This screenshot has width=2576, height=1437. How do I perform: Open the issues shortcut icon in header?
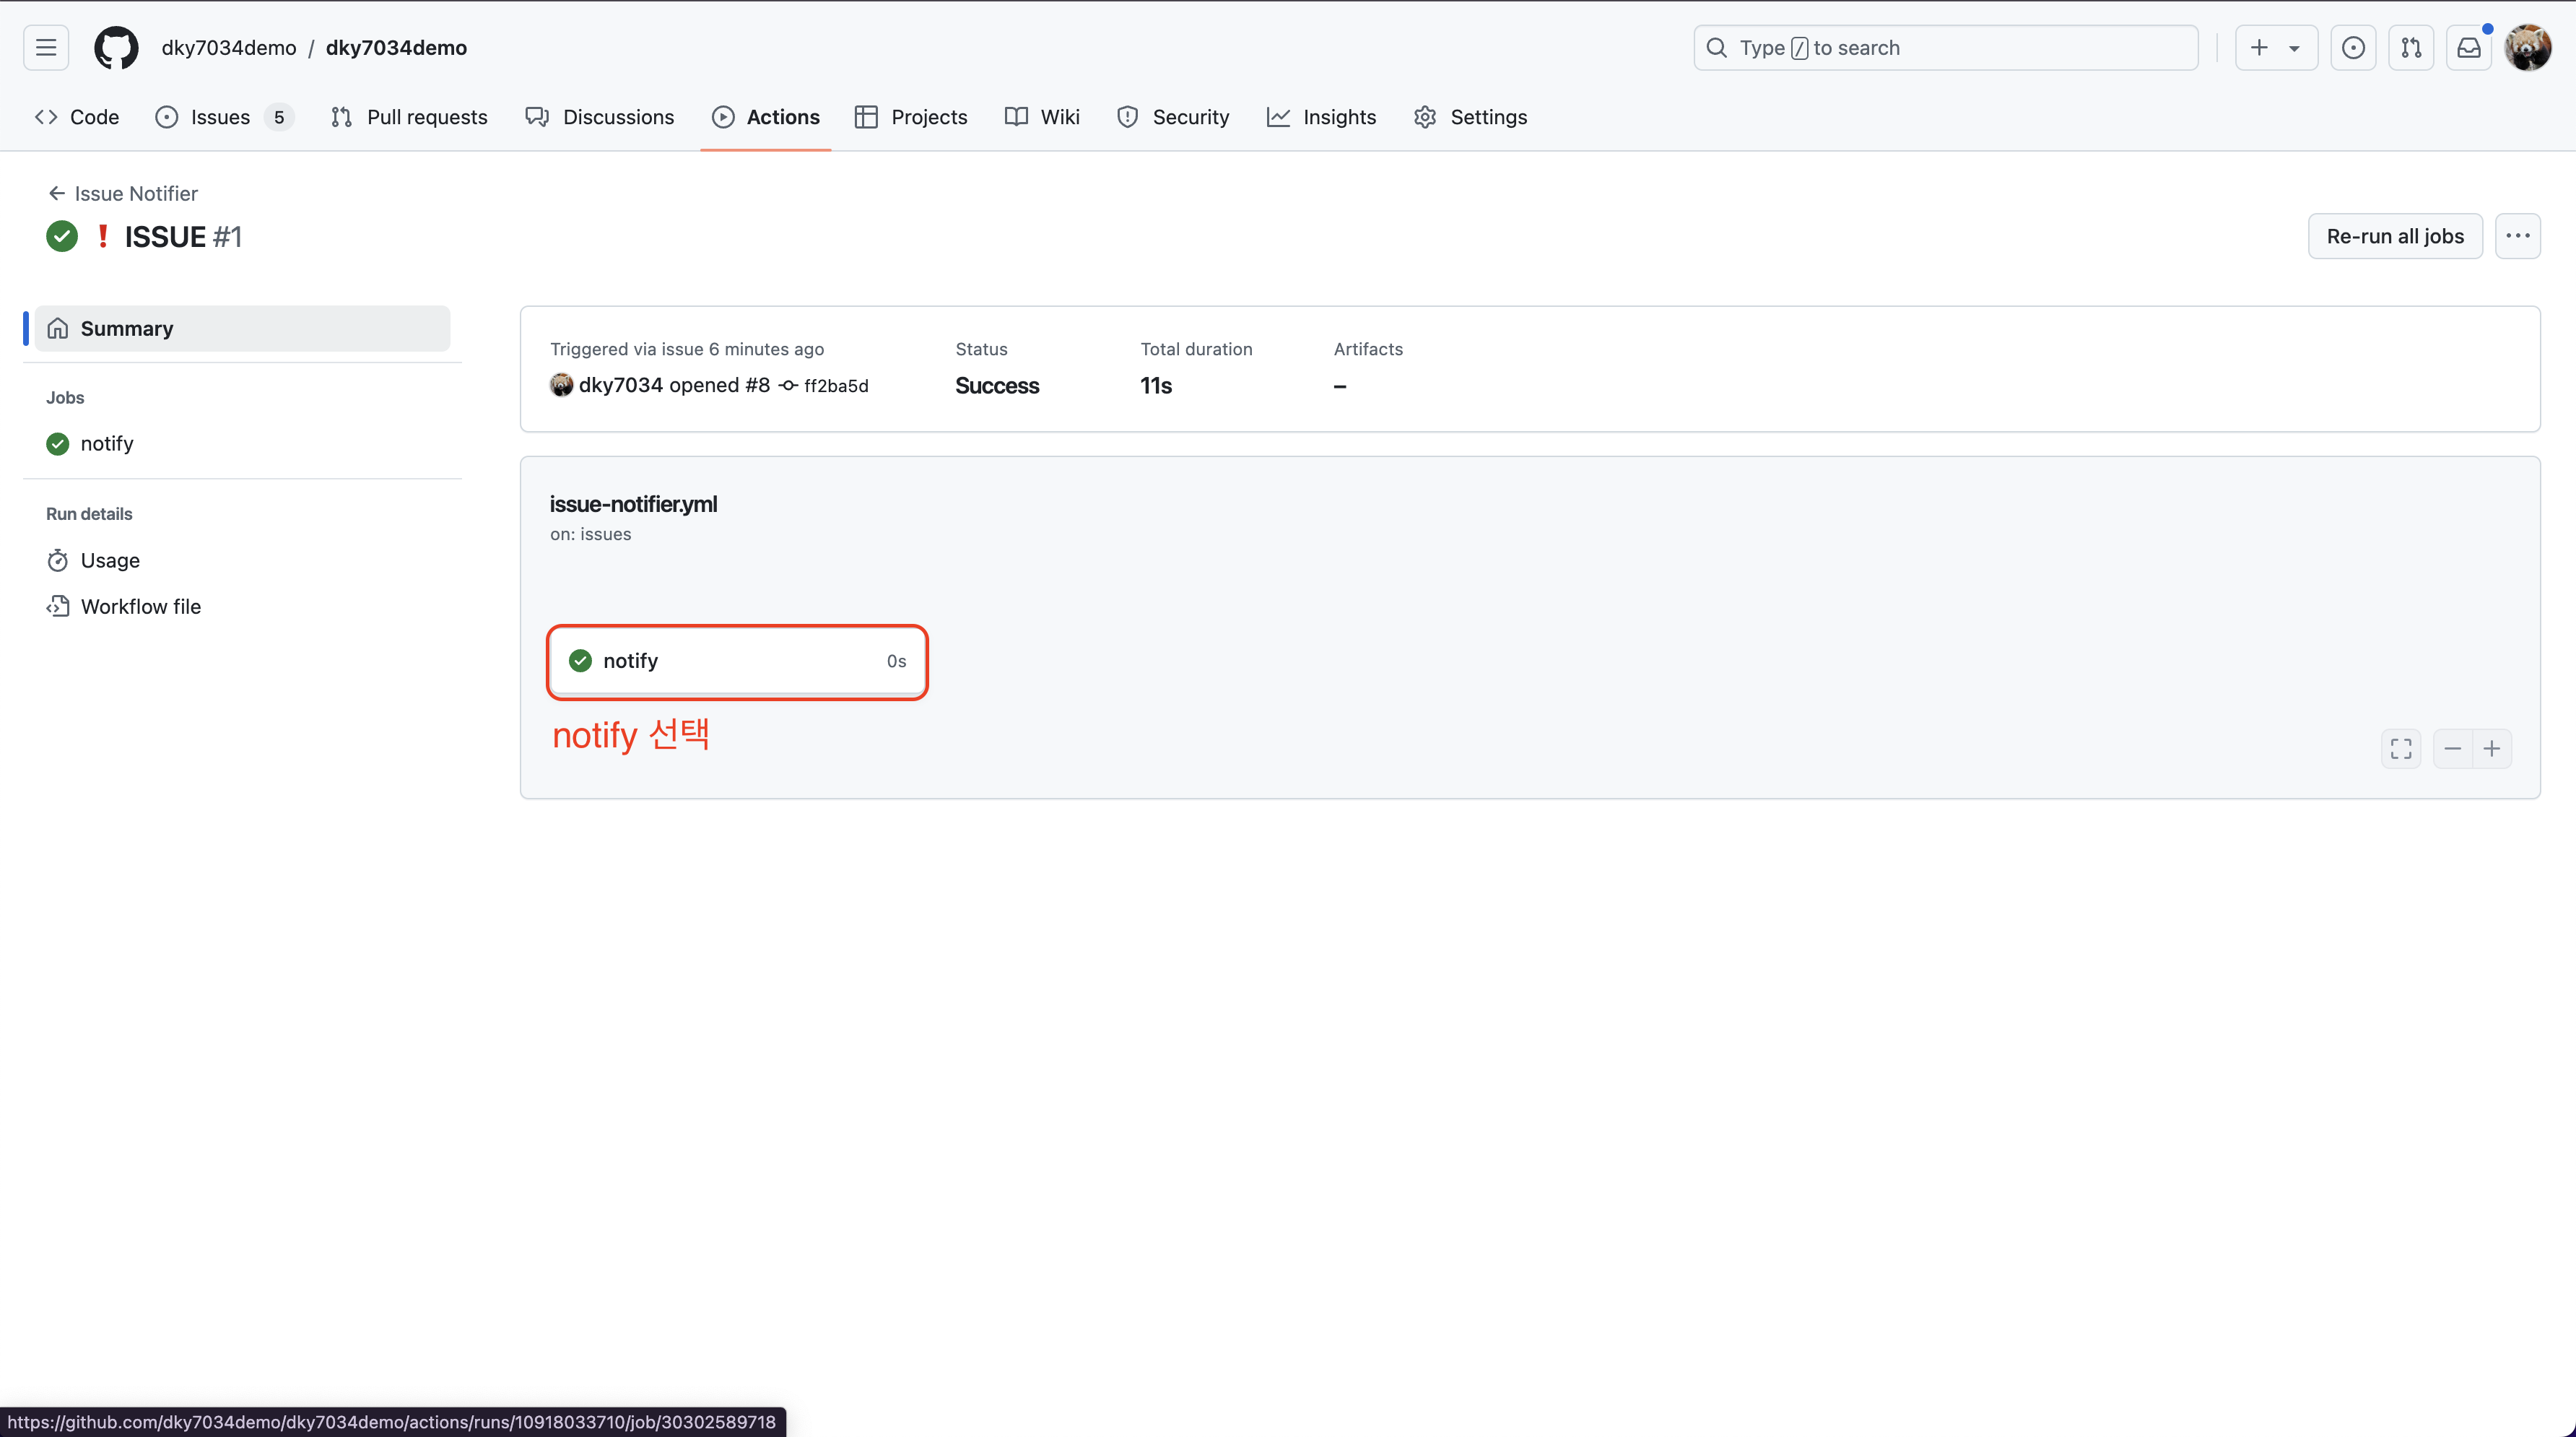pos(2353,47)
